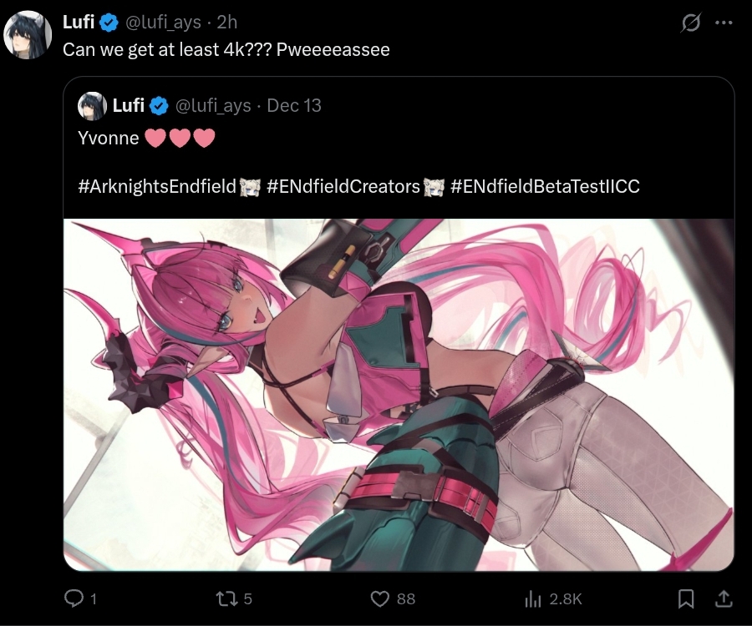Open quoted post's small Lufi avatar
The height and width of the screenshot is (626, 752).
tap(92, 106)
